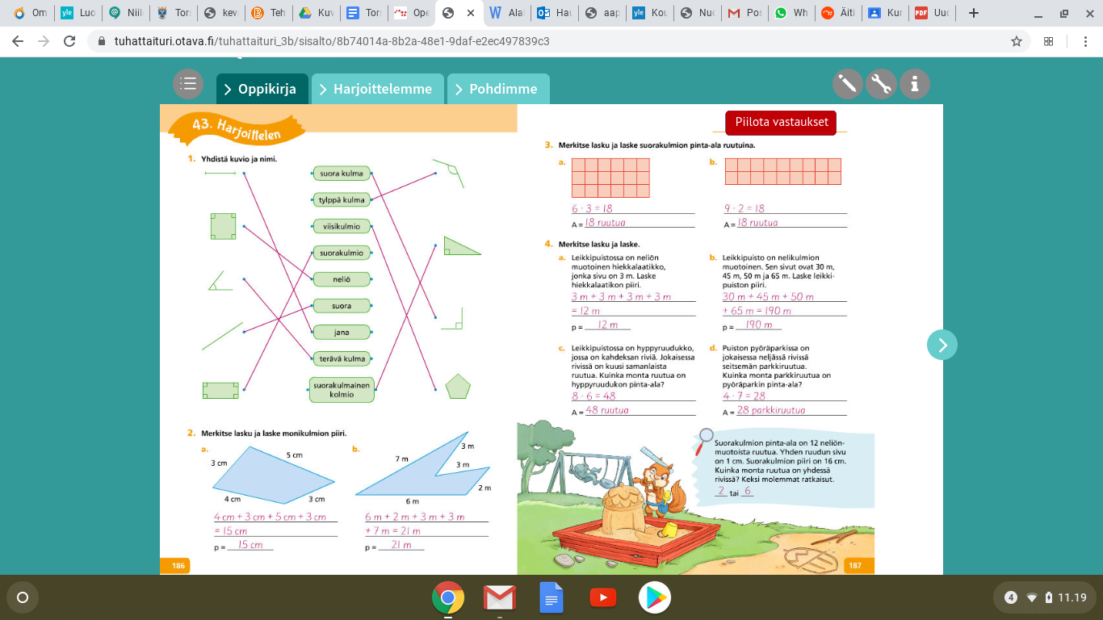Select the Oppikirja tab
The height and width of the screenshot is (620, 1103).
point(262,89)
